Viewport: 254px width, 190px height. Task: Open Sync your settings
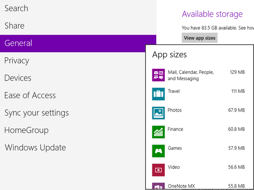tap(72, 113)
